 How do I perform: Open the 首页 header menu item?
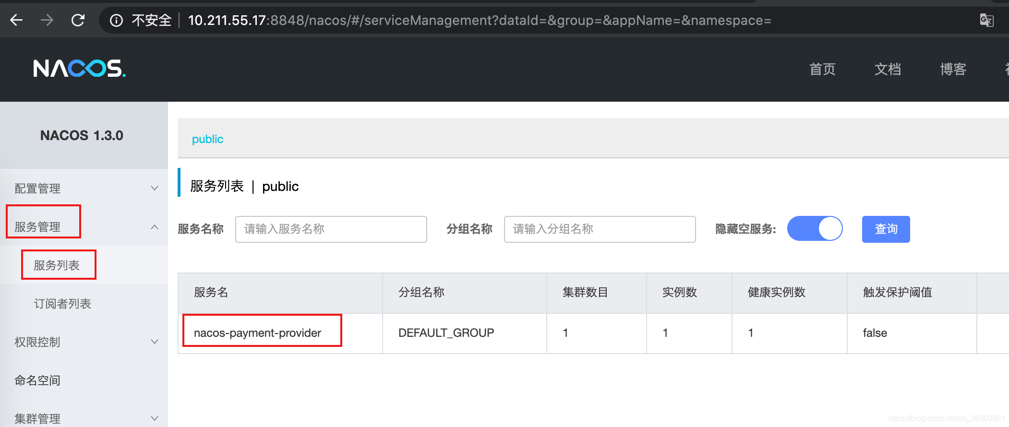822,69
